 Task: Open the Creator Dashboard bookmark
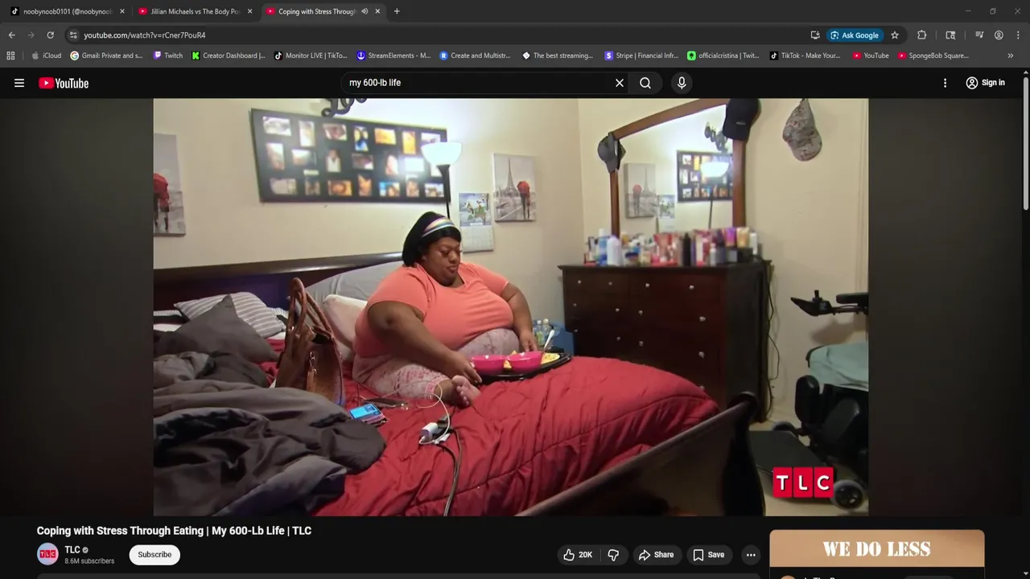click(229, 55)
